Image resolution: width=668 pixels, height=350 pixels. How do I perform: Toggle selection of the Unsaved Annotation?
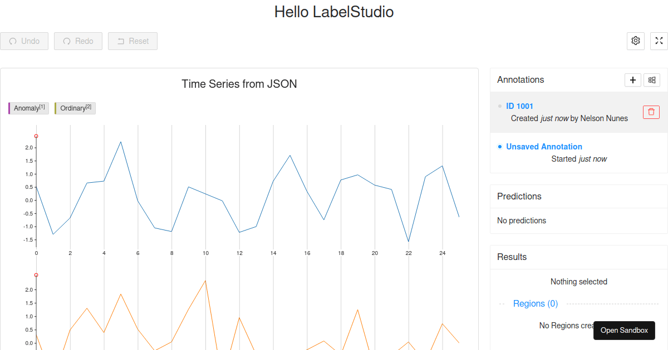coord(544,146)
